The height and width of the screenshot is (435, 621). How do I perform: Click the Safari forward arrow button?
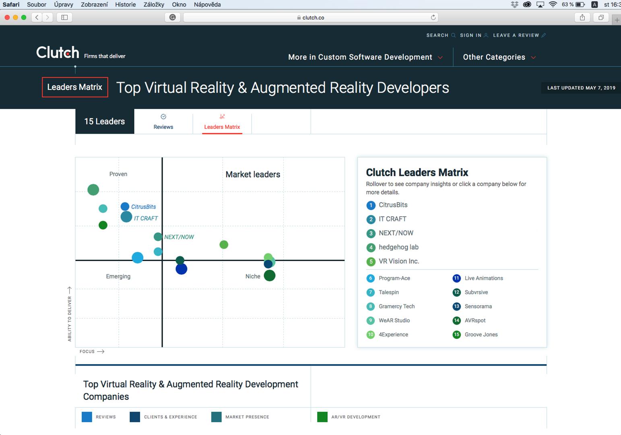coord(47,17)
